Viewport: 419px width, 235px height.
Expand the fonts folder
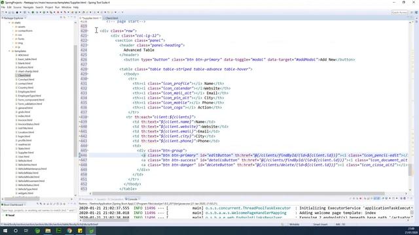tap(13, 39)
